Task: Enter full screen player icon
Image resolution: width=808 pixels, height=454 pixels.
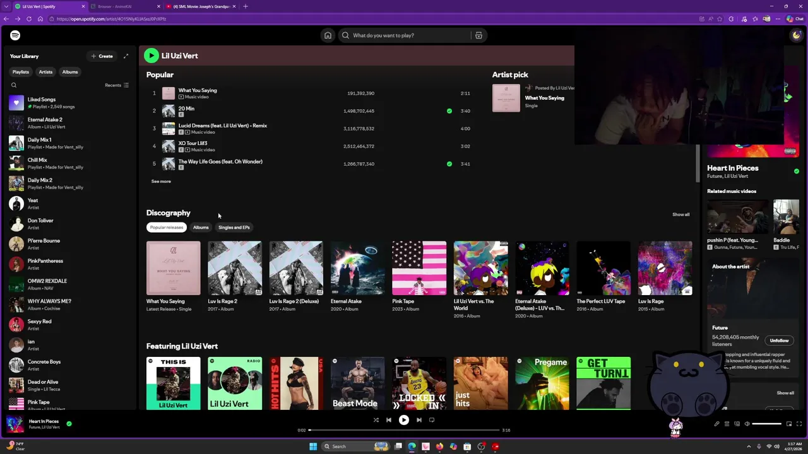Action: 799,424
